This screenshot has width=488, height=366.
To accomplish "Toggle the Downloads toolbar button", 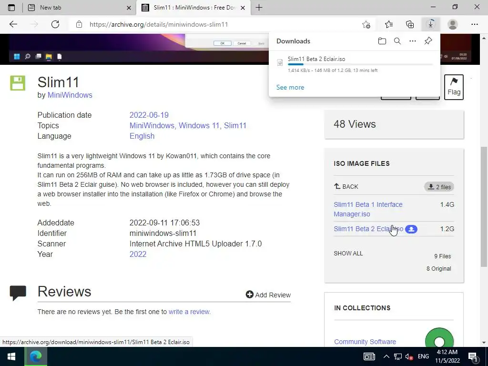I will click(431, 24).
